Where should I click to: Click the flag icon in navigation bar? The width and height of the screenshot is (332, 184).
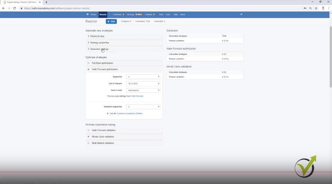point(242,15)
